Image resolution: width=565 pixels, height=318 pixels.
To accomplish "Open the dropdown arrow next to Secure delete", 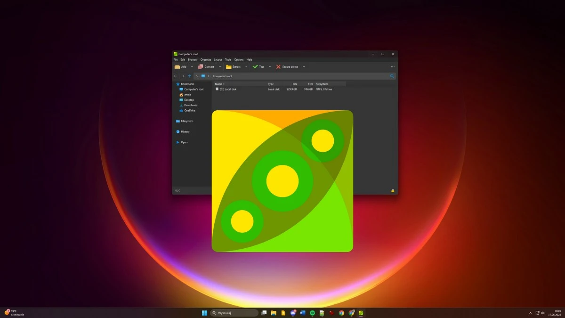I will (x=304, y=67).
